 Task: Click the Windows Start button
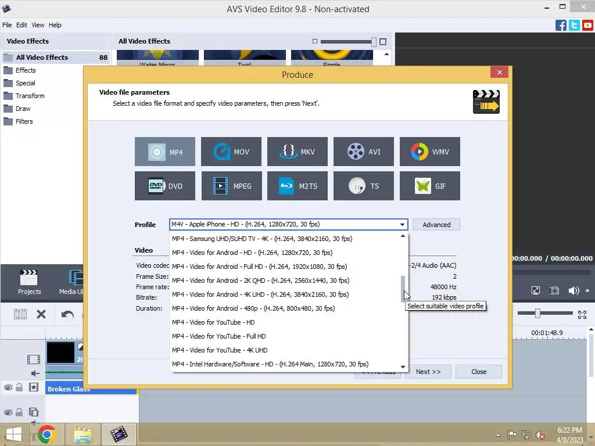pos(14,434)
